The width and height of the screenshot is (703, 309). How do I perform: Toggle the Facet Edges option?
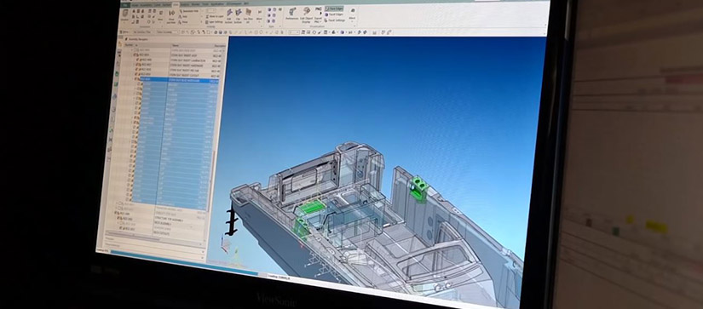coord(334,14)
